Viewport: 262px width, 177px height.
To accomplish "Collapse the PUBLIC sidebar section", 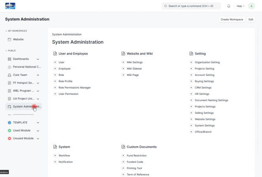I will pyautogui.click(x=6, y=51).
